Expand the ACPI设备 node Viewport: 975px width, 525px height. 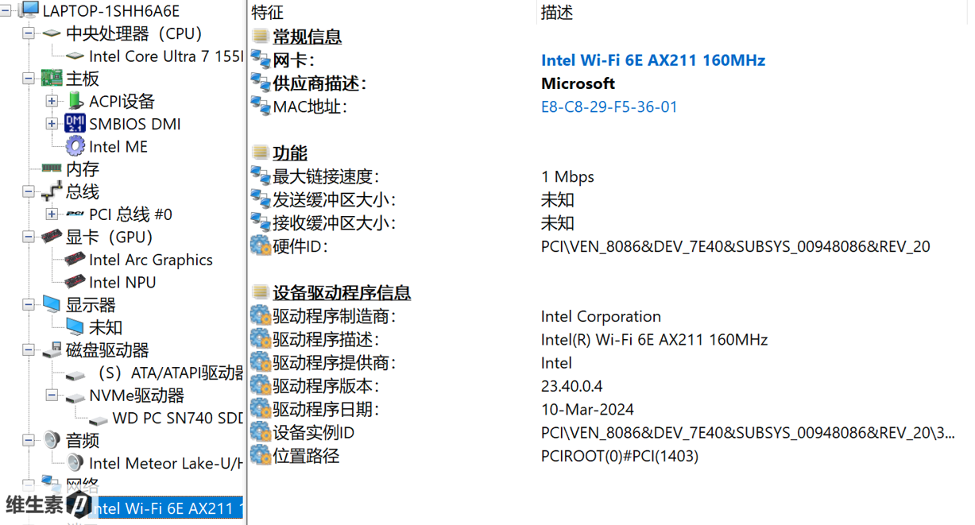click(x=52, y=102)
